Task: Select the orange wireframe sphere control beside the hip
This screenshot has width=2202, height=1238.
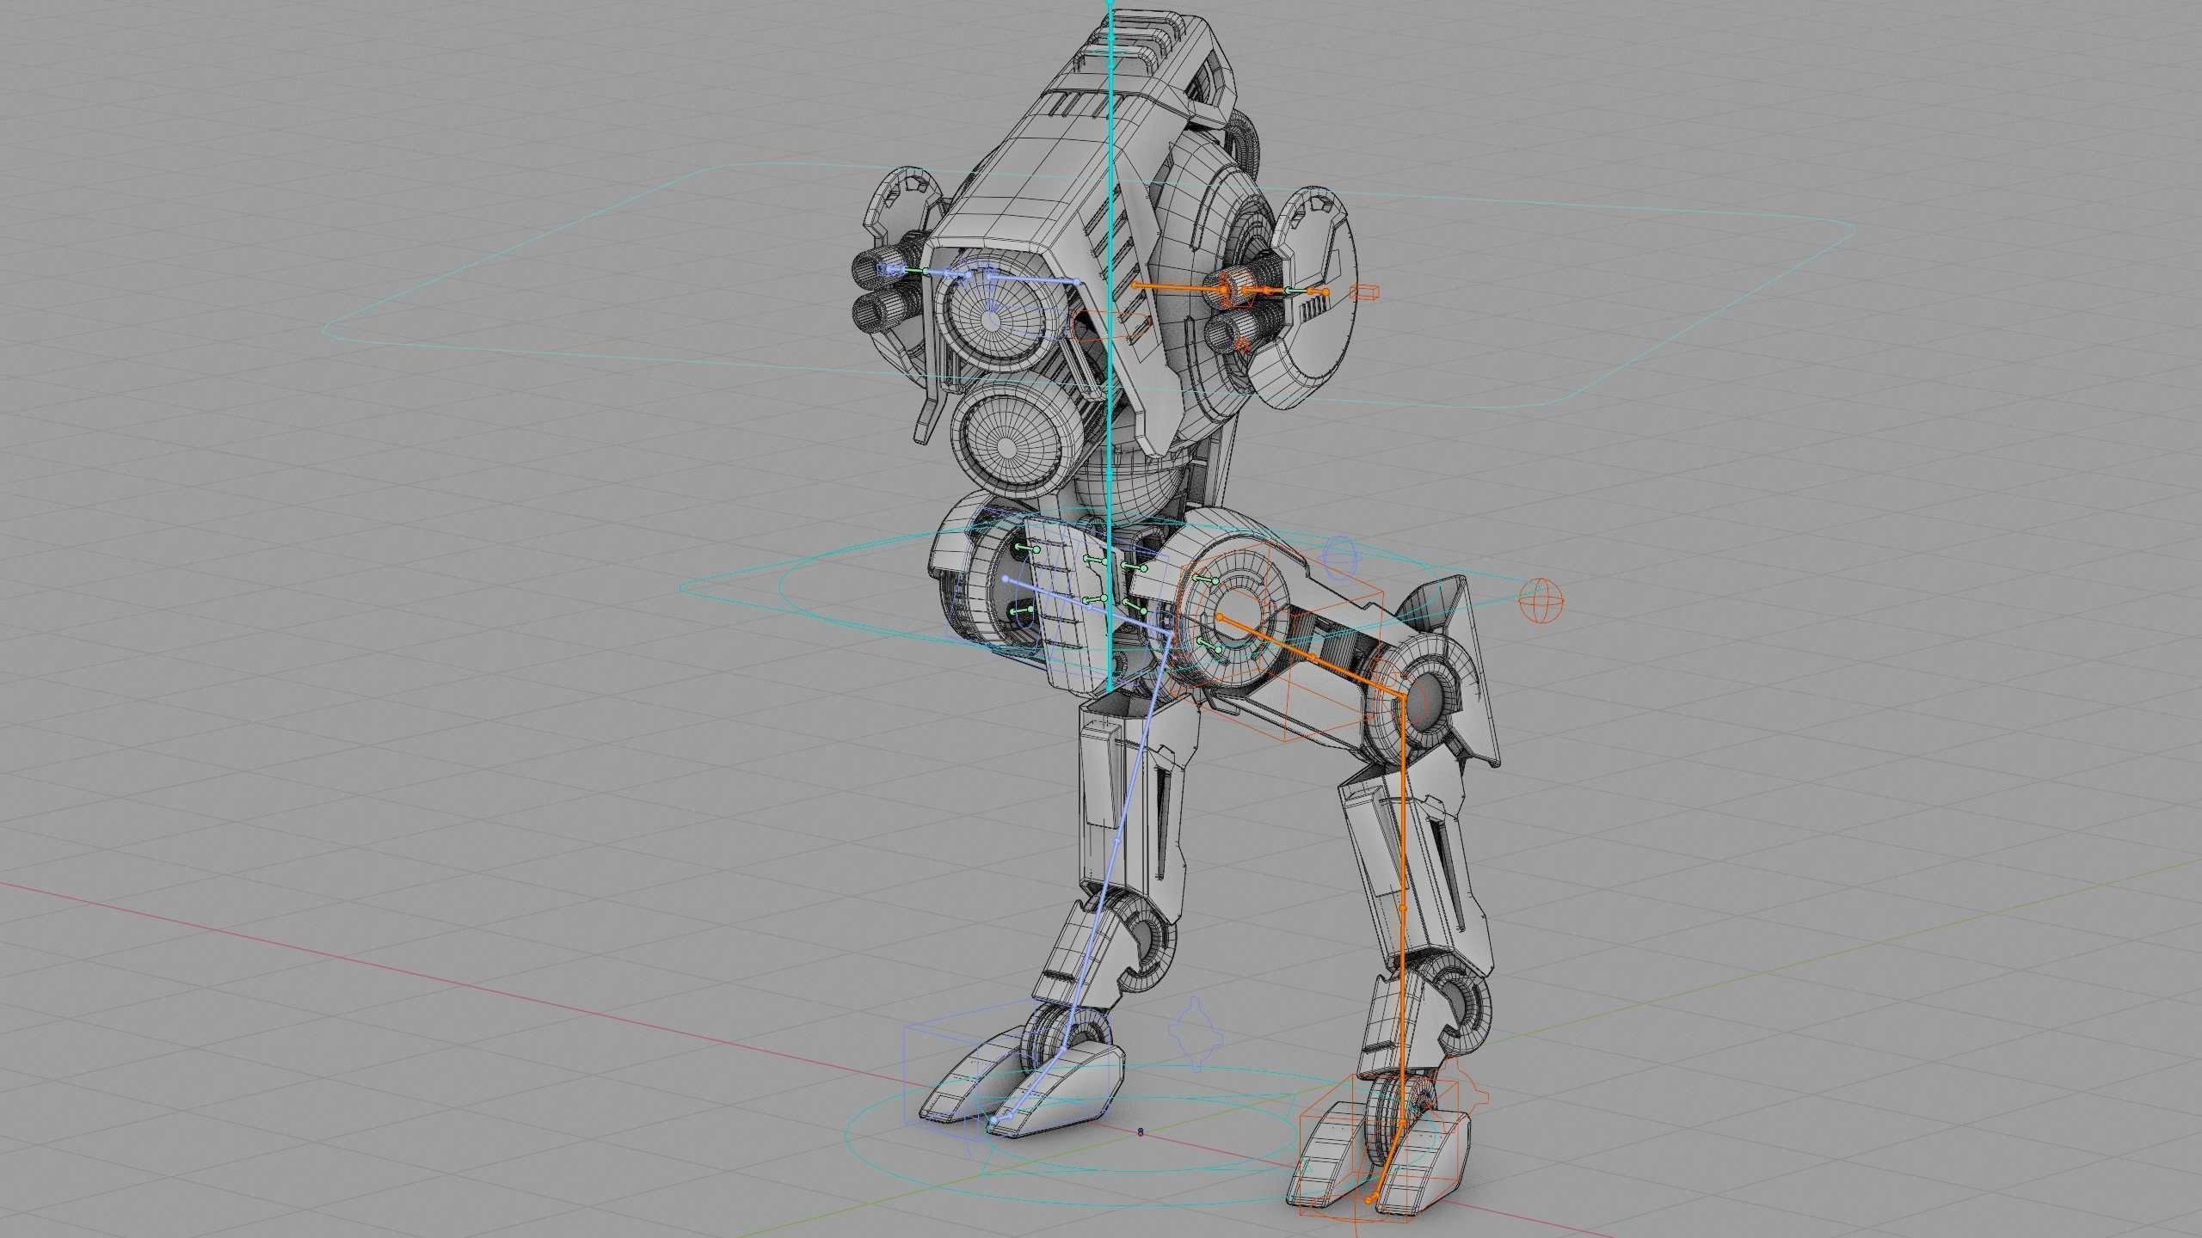Action: point(1541,599)
